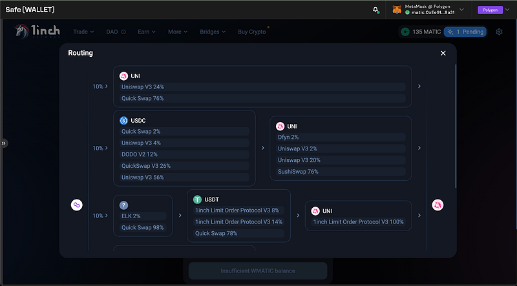Click chevron between USDT and UNI cards
Image resolution: width=517 pixels, height=286 pixels.
(x=298, y=216)
